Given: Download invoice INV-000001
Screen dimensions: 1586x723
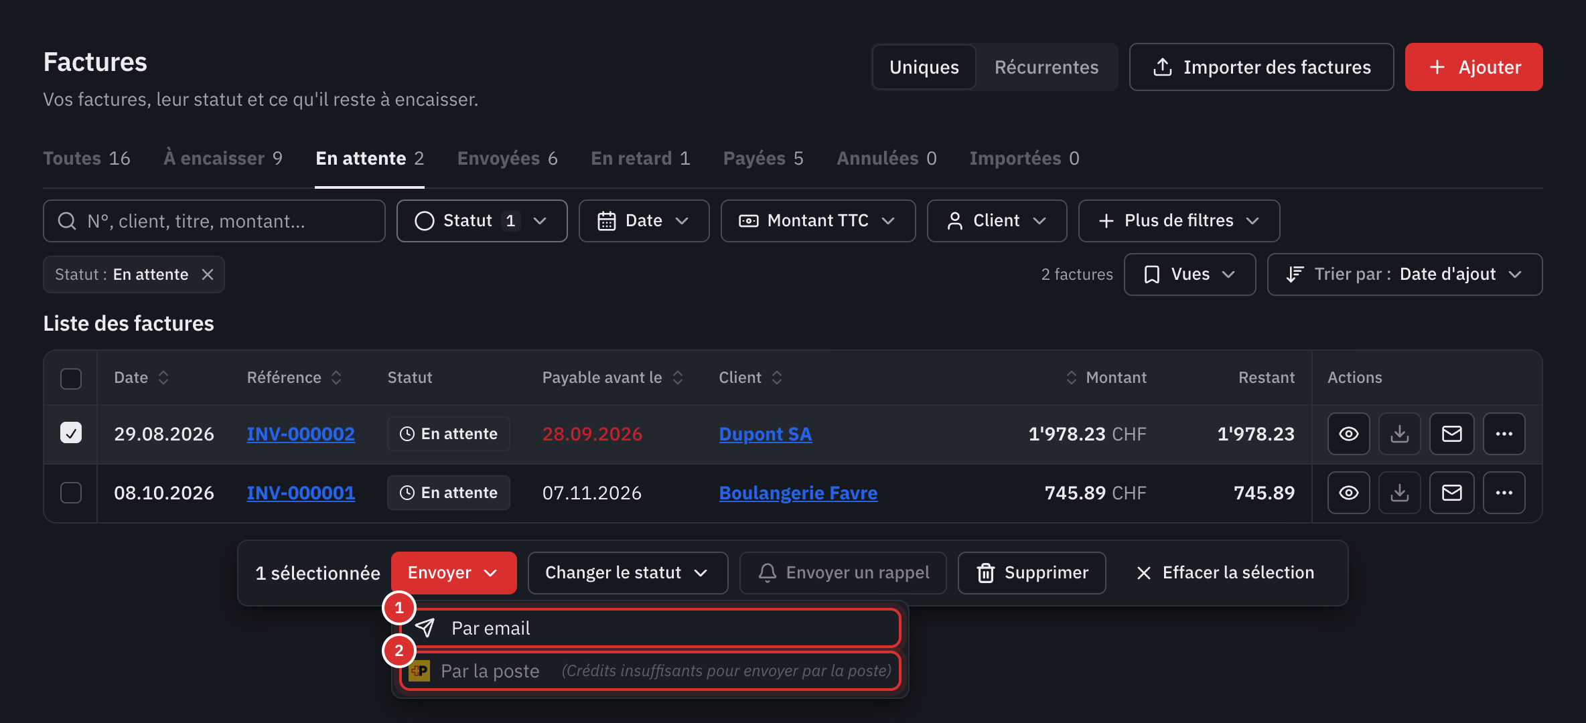Looking at the screenshot, I should pos(1399,493).
